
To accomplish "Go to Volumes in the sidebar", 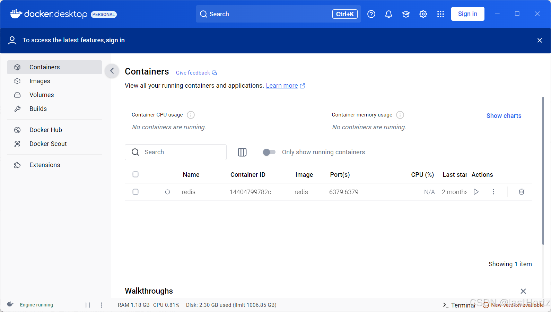I will click(54, 95).
